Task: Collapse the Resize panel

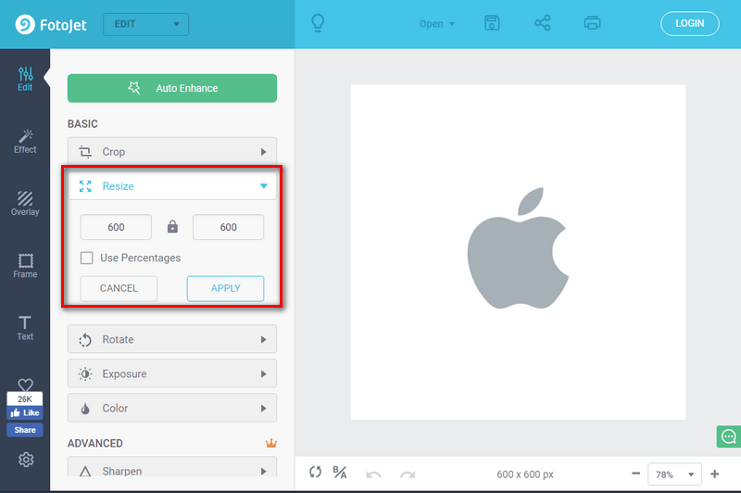Action: point(172,186)
